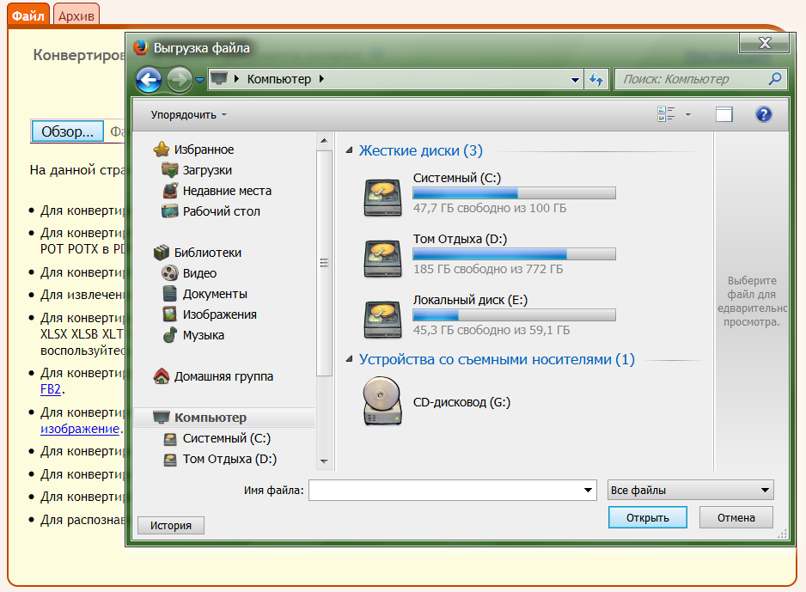Open the help question mark icon
This screenshot has width=806, height=592.
click(763, 114)
